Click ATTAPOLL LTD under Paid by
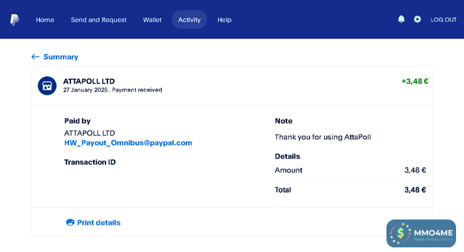Image resolution: width=464 pixels, height=252 pixels. (89, 133)
